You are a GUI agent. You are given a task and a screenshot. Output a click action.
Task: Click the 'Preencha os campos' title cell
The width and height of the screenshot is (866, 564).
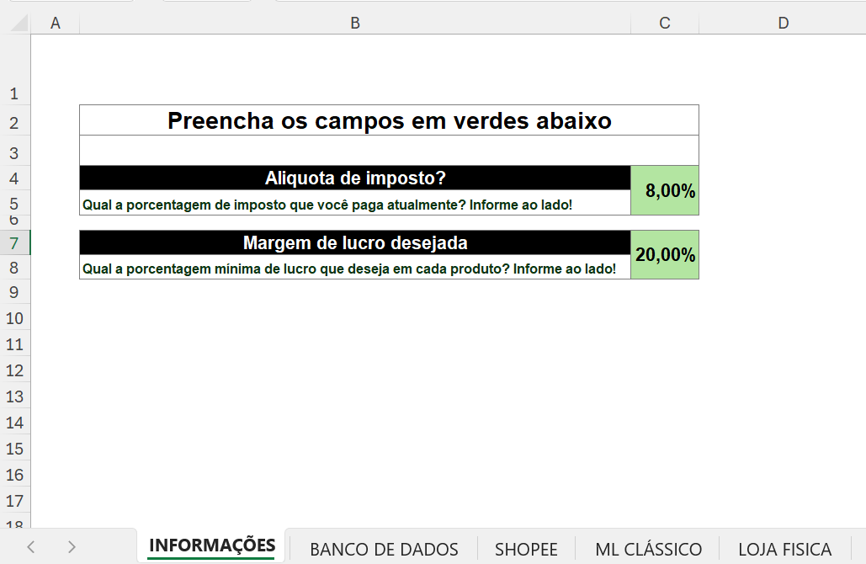388,120
